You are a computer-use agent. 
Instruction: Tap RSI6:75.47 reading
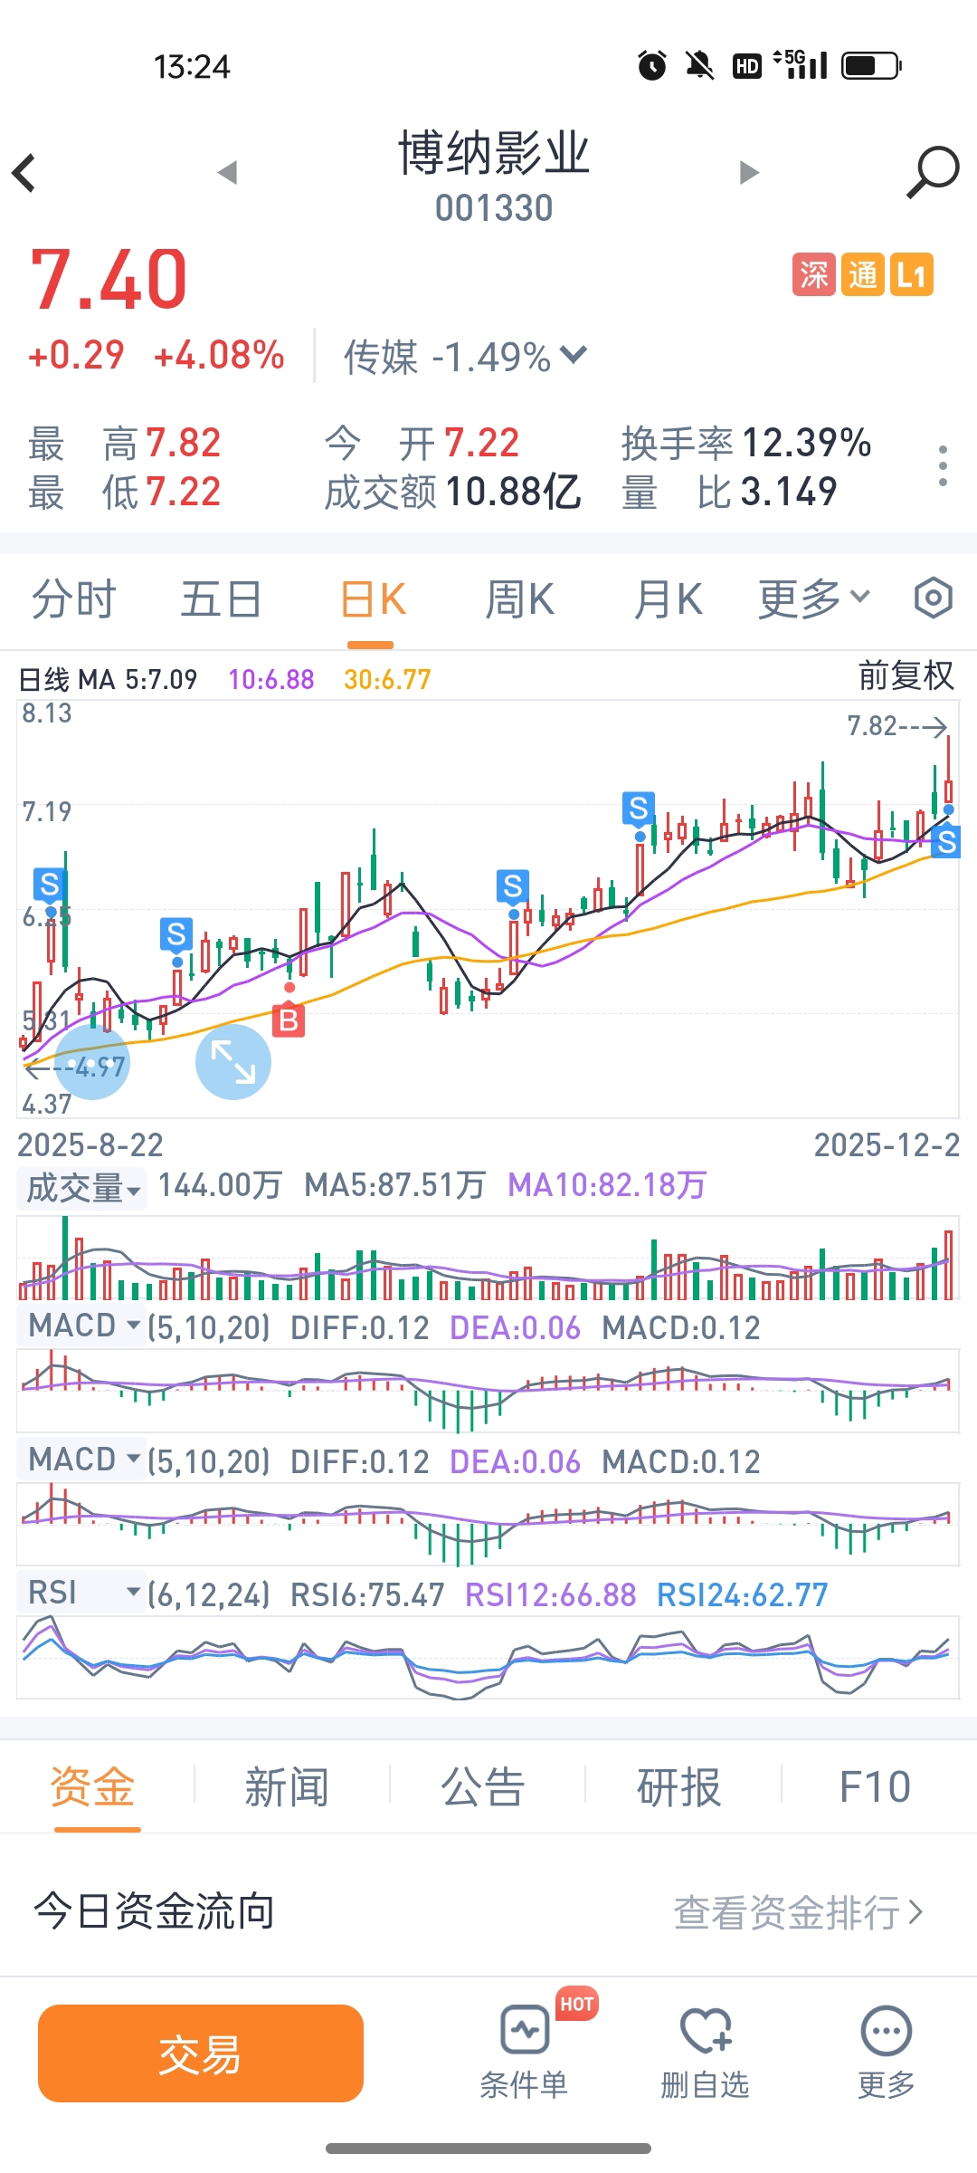(x=367, y=1594)
